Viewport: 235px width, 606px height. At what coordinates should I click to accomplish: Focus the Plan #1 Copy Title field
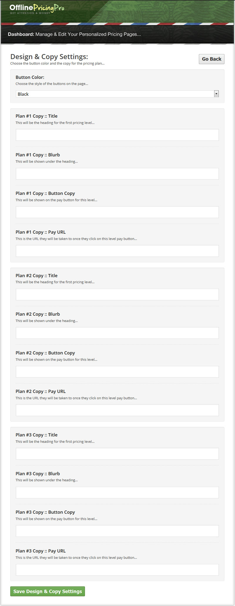[x=117, y=135]
